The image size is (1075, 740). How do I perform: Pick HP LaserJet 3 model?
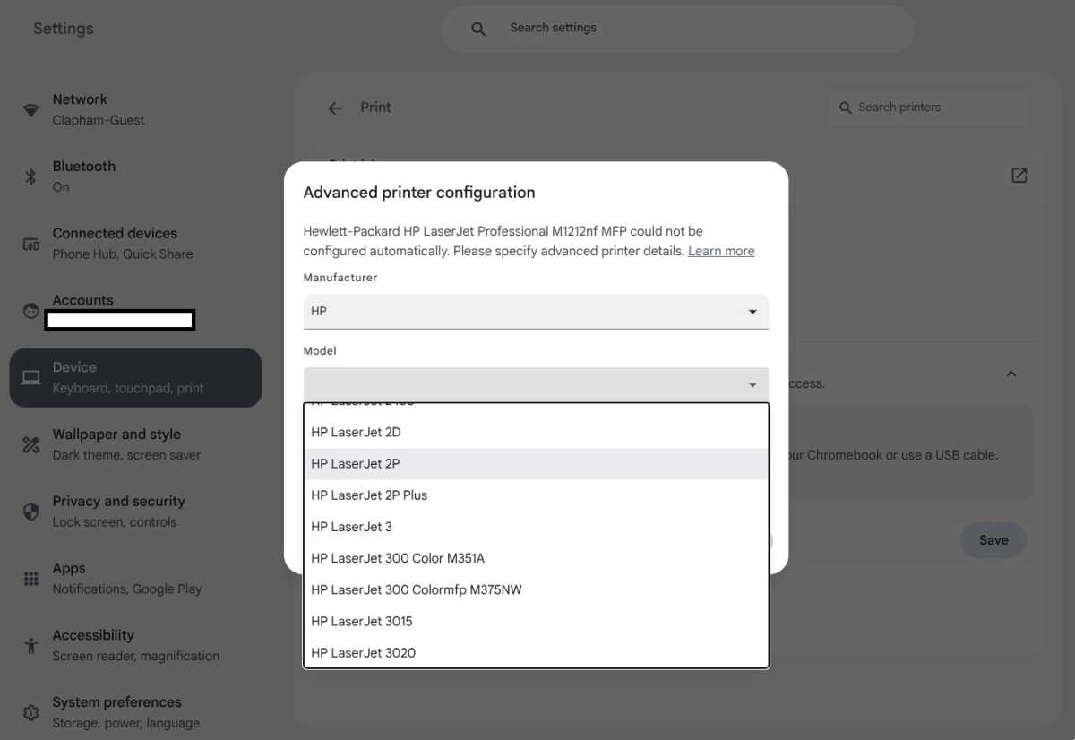coord(536,527)
